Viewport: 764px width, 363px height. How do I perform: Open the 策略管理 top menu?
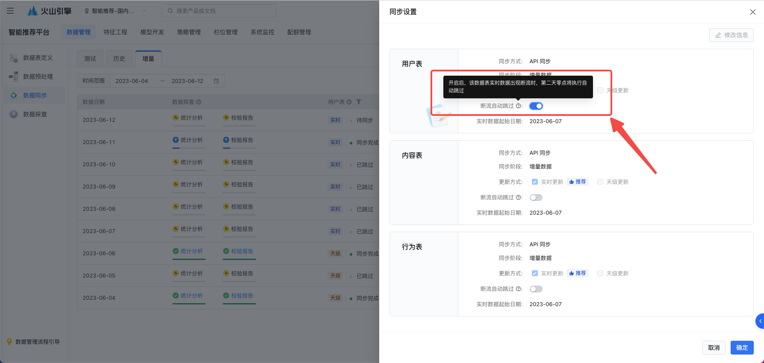point(189,32)
